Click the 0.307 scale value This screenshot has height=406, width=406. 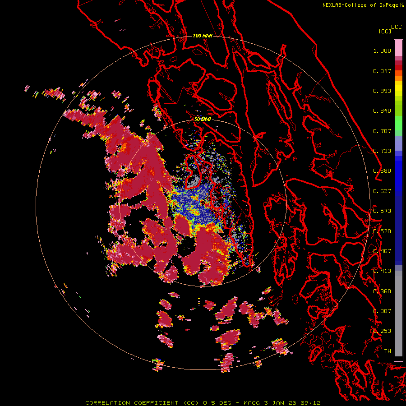(382, 311)
